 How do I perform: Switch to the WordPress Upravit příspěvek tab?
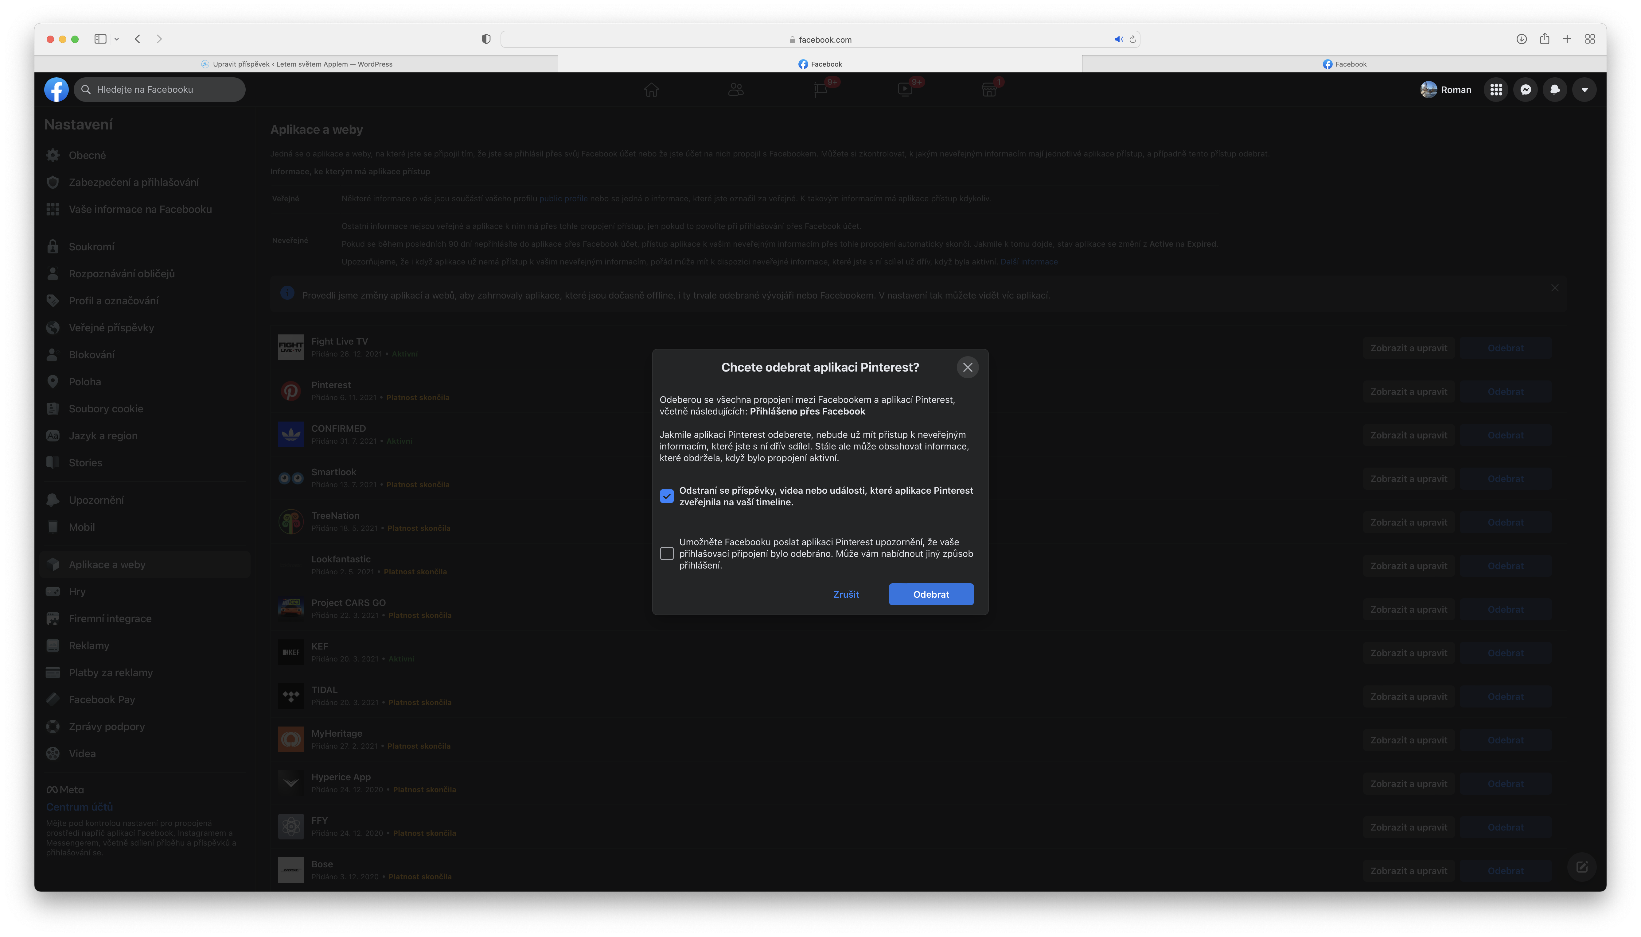[x=296, y=64]
